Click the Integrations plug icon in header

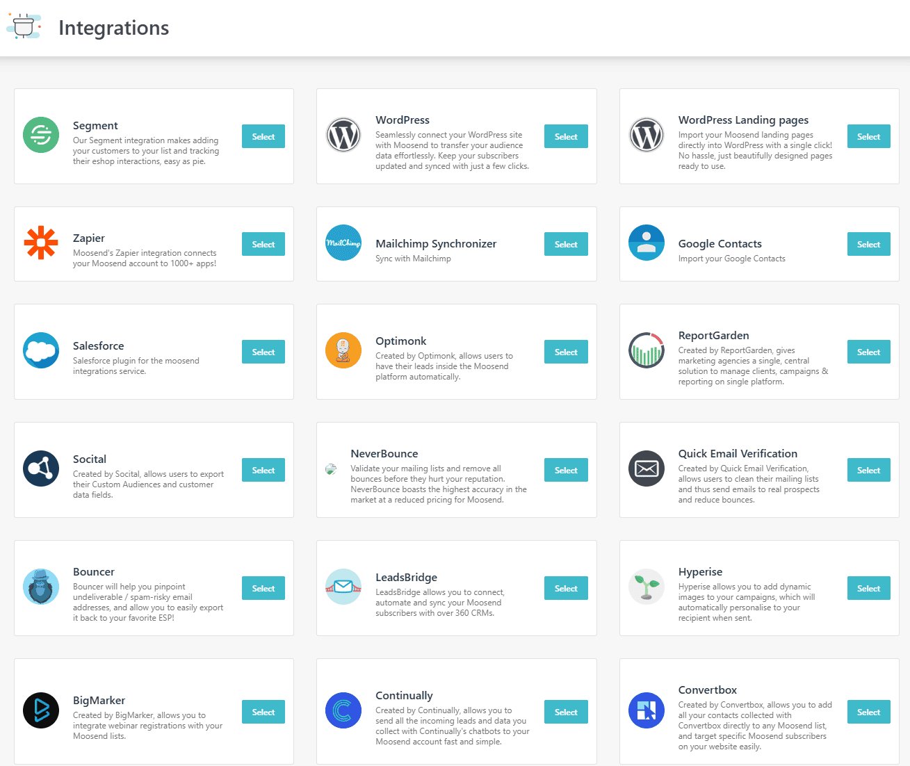point(24,26)
